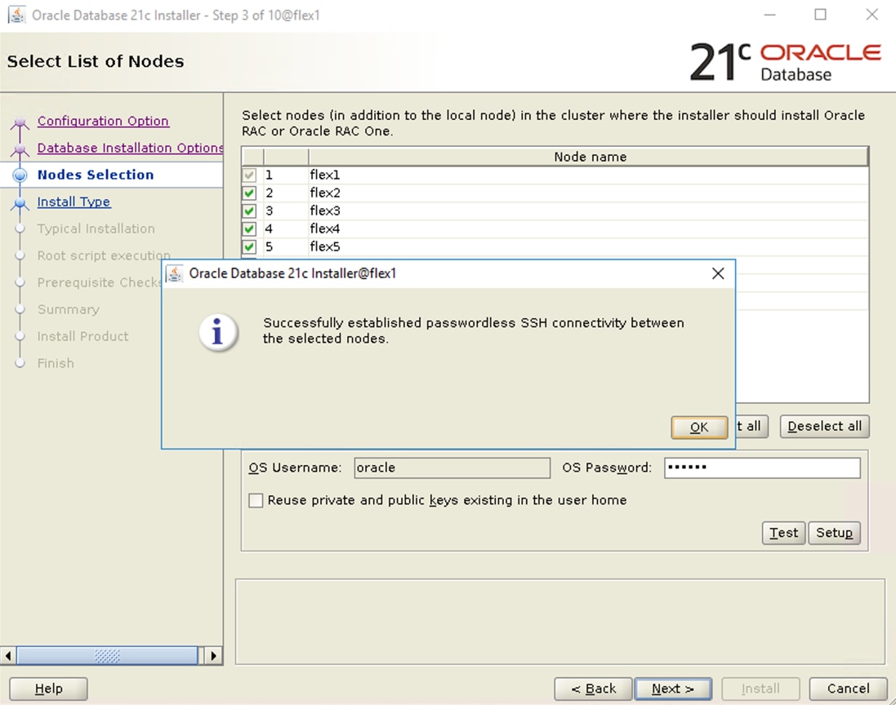Close the SSH connectivity message dialog
Screen dimensions: 896x705
[x=718, y=273]
